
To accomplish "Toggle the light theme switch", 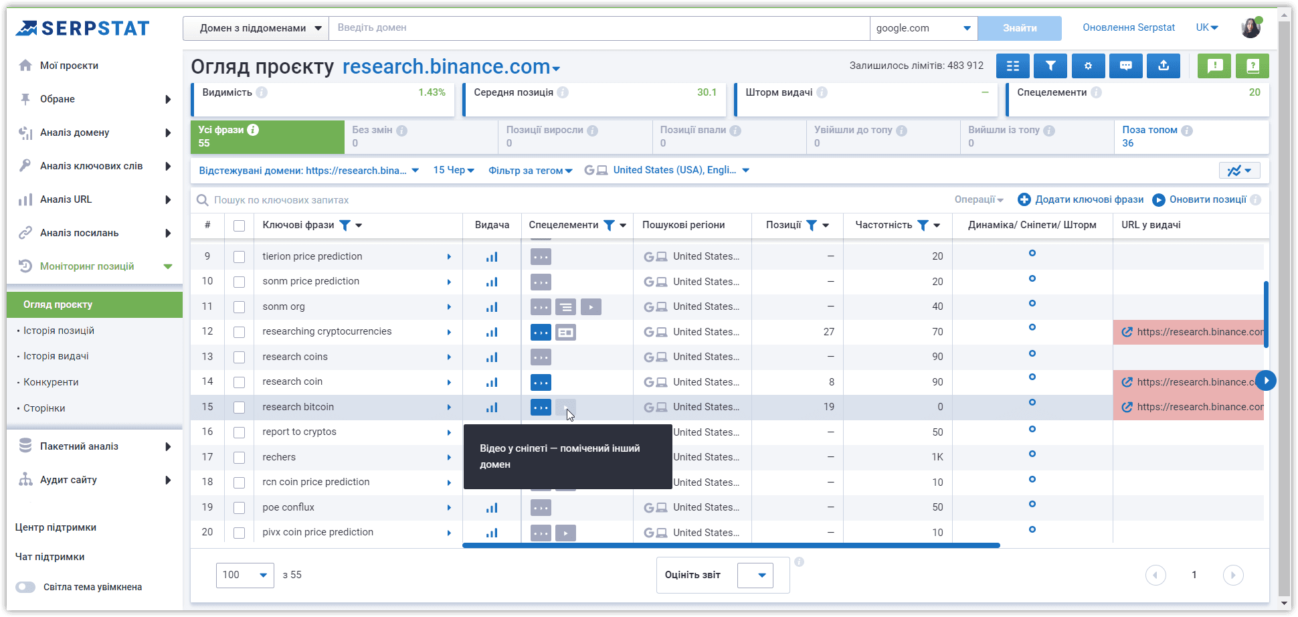I will coord(25,587).
